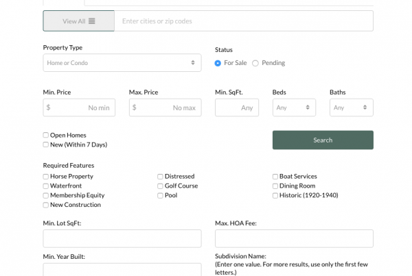Tick the Boat Services checkbox

coord(275,177)
